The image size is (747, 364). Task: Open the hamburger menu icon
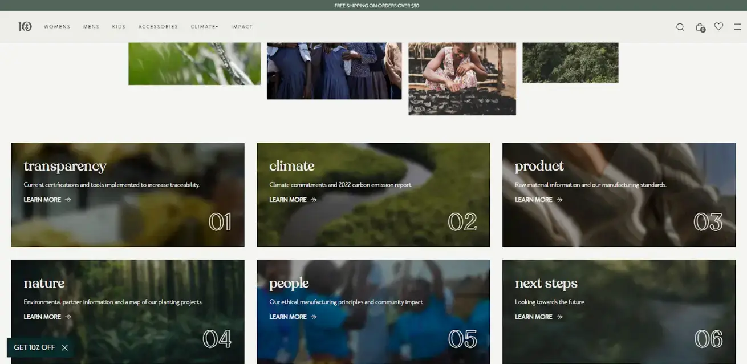point(737,27)
